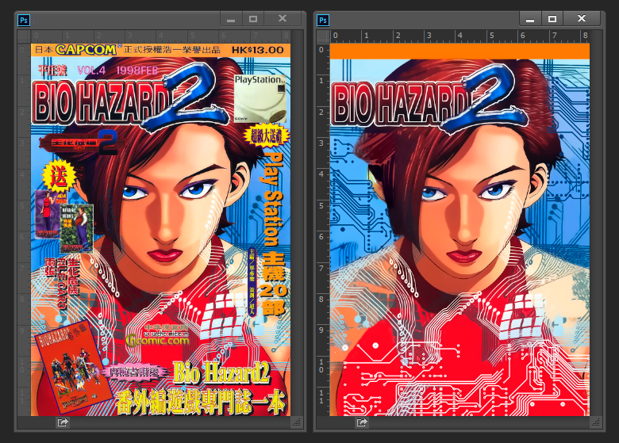Click the Ps icon in the left document window
This screenshot has height=443, width=619.
(x=24, y=20)
